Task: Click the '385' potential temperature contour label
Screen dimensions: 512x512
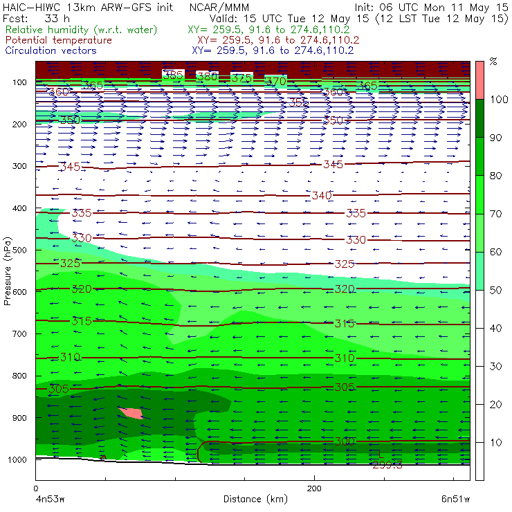Action: (173, 75)
